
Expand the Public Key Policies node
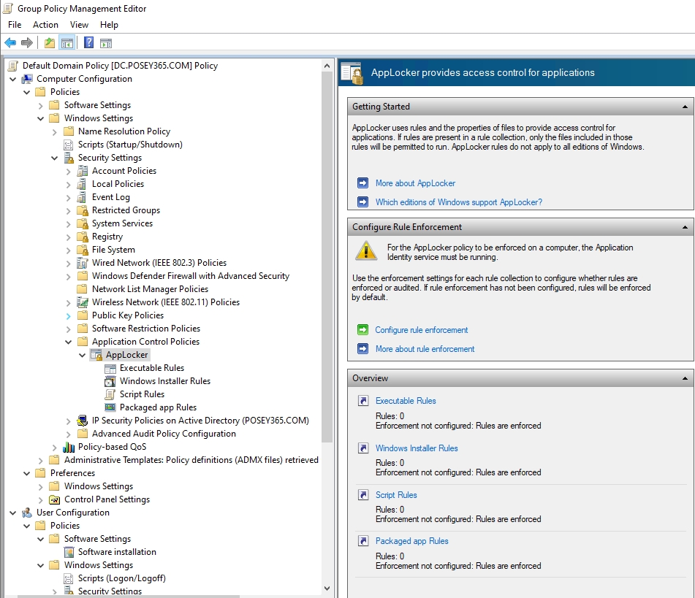67,315
